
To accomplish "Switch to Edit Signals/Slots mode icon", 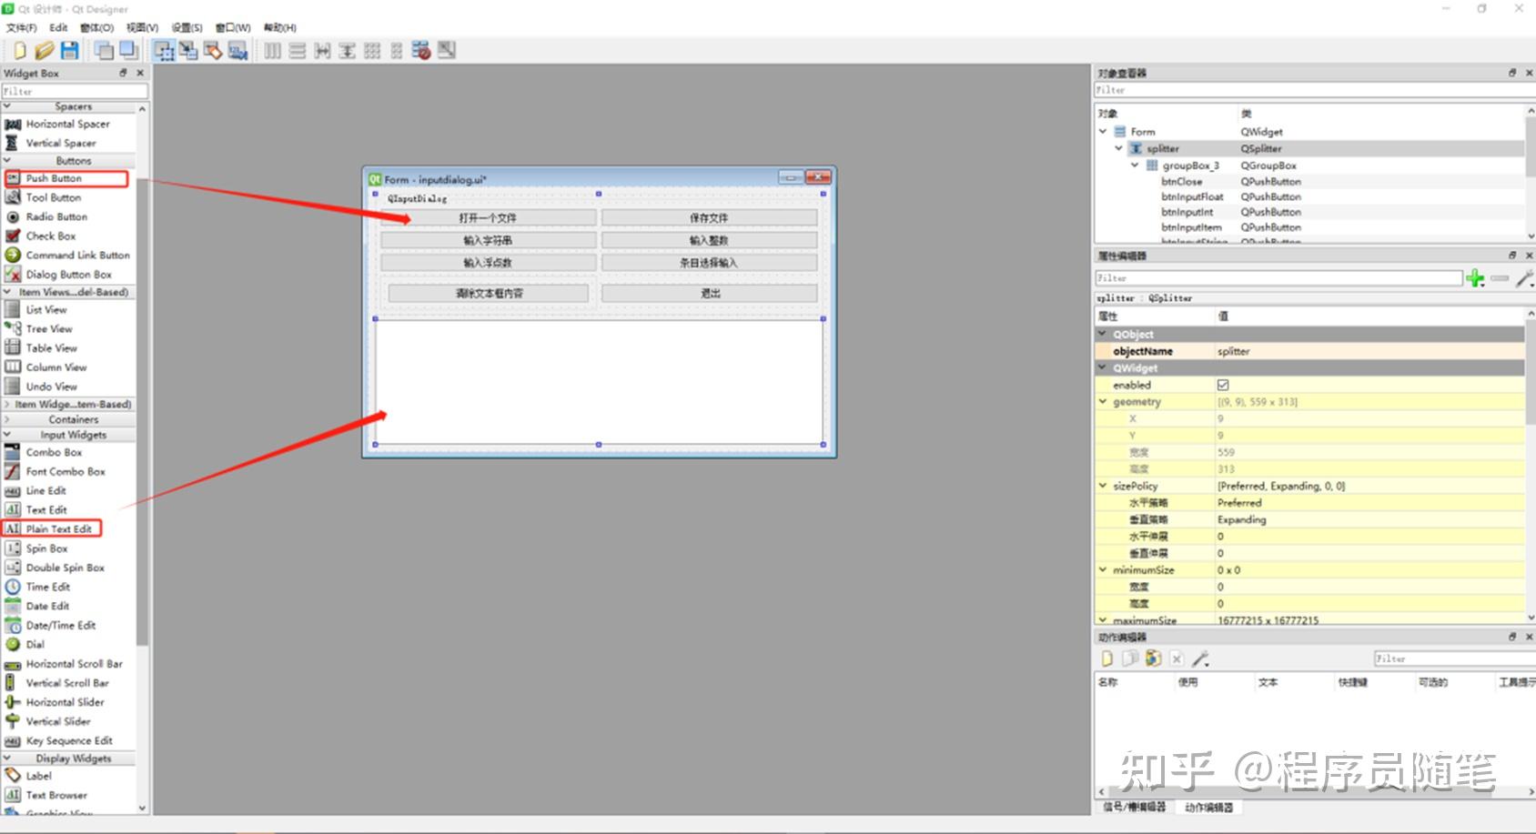I will 188,51.
